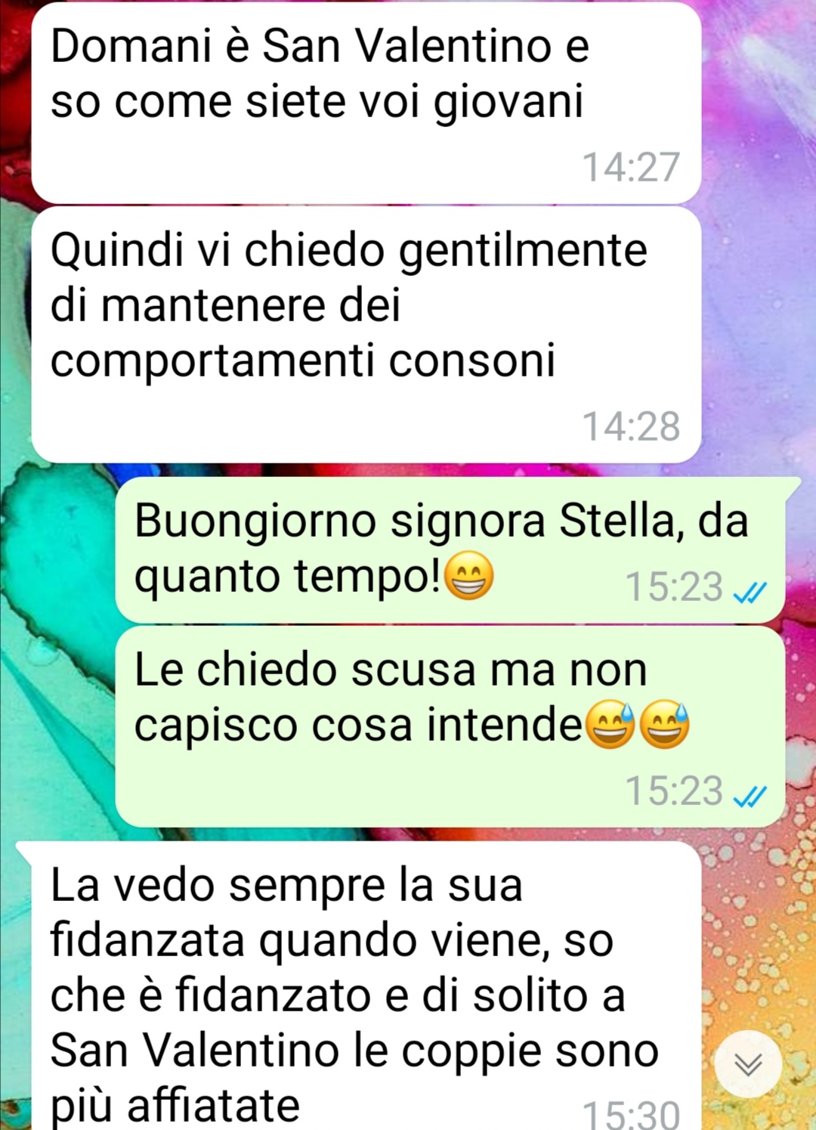Tap the words 'più affiatate'
This screenshot has width=816, height=1130.
(x=175, y=1107)
